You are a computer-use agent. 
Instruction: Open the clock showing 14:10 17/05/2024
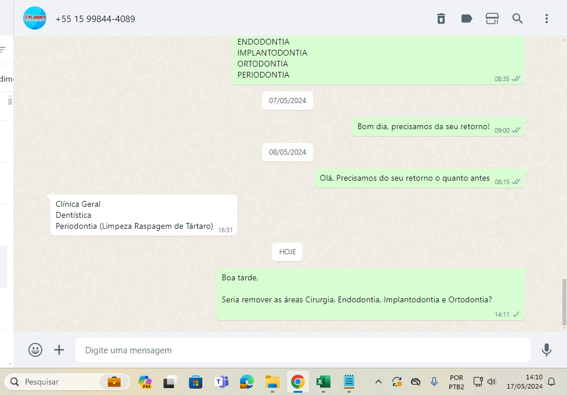(x=524, y=382)
